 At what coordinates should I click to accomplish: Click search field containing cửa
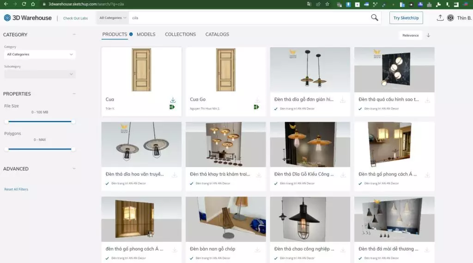(x=249, y=18)
